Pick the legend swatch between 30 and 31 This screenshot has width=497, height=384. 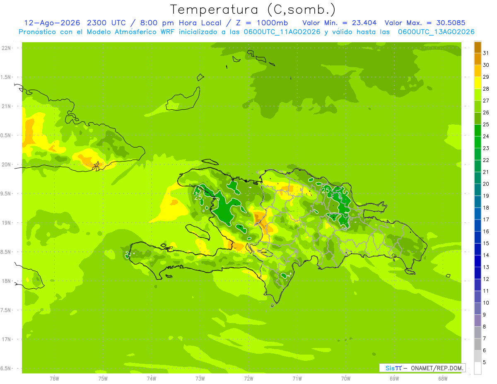478,59
